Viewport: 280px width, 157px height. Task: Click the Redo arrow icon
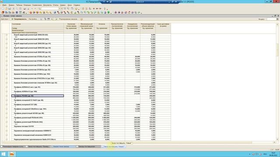click(x=35, y=9)
